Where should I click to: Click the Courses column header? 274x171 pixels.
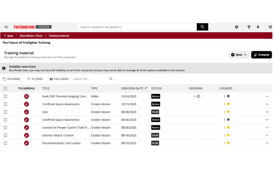(226, 88)
